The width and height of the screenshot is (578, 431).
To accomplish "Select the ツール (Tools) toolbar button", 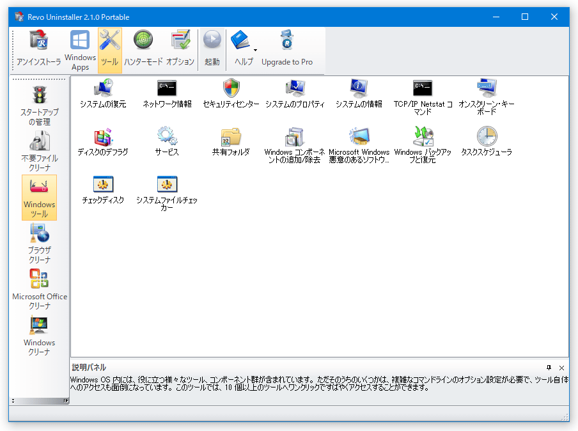I will coord(110,50).
